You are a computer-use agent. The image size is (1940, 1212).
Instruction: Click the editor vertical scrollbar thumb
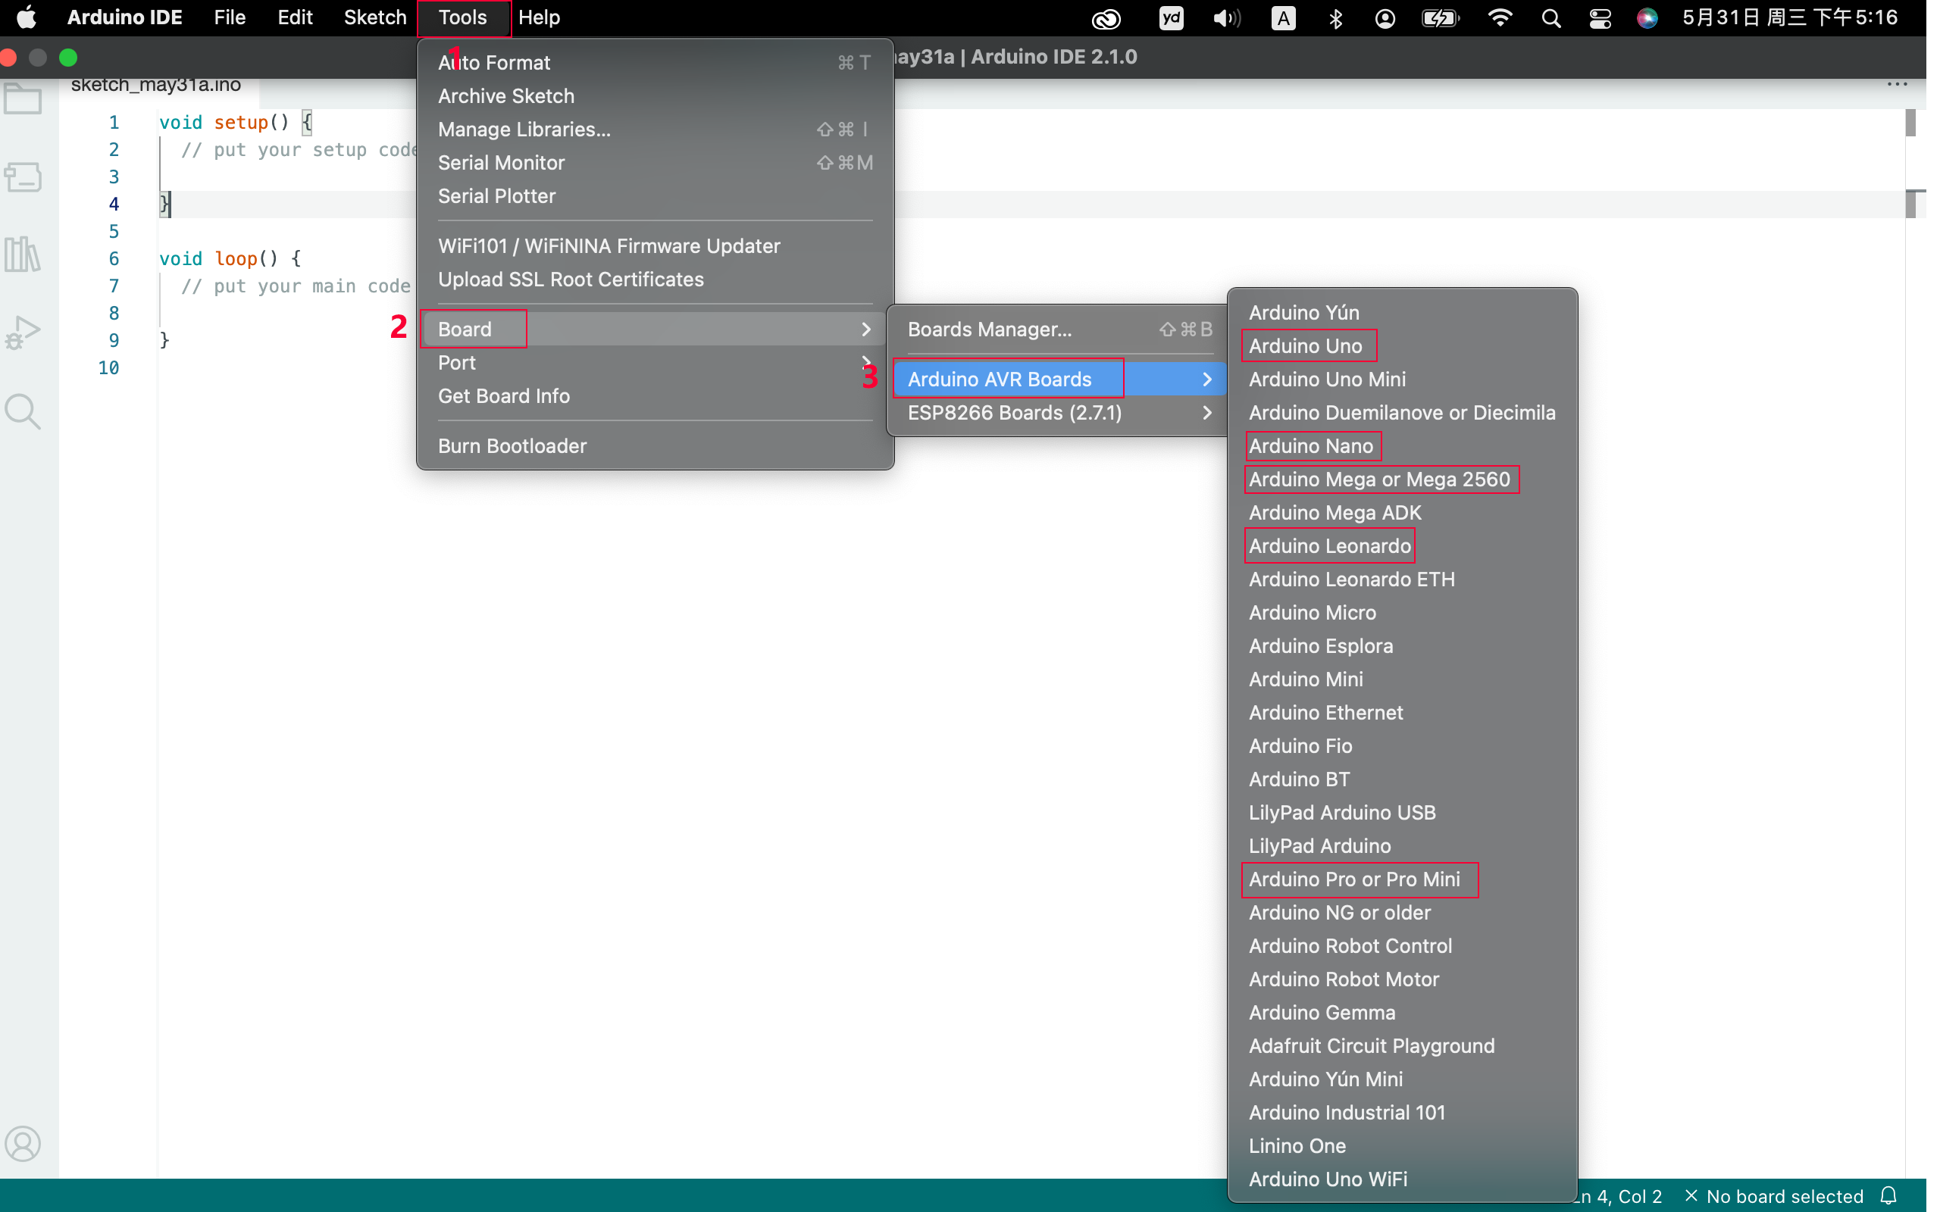click(x=1910, y=123)
